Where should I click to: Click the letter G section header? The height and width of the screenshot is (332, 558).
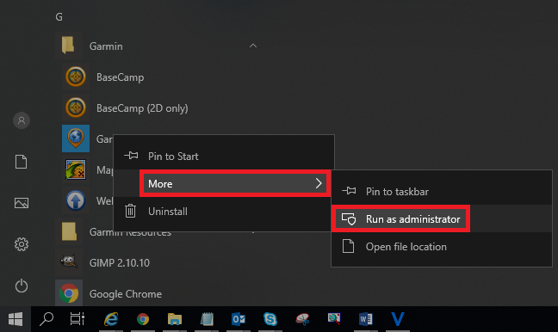coord(59,16)
